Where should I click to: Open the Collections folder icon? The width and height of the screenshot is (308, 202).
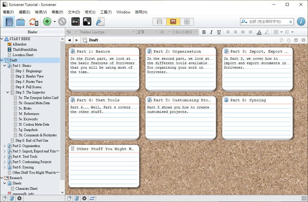tap(20, 22)
